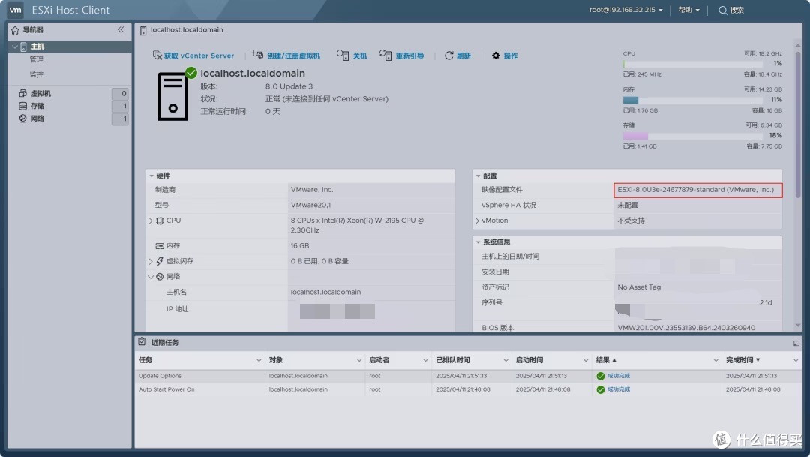Collapse the navigator with the double-chevron icon

tap(121, 29)
